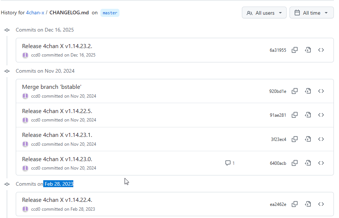Open the master branch label
This screenshot has width=339, height=218.
[x=110, y=13]
